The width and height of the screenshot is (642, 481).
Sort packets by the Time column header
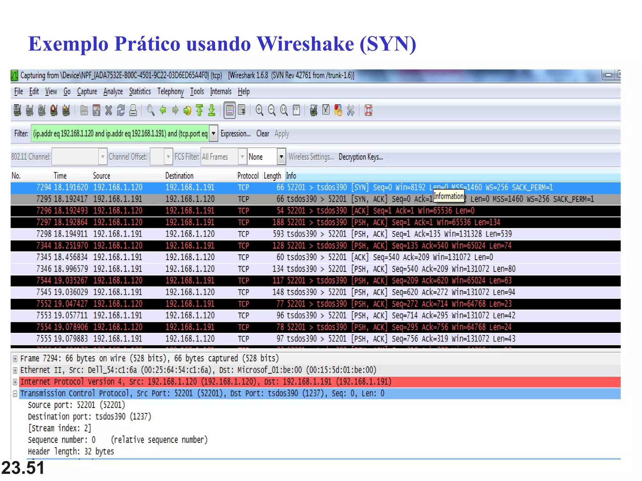tap(72, 176)
